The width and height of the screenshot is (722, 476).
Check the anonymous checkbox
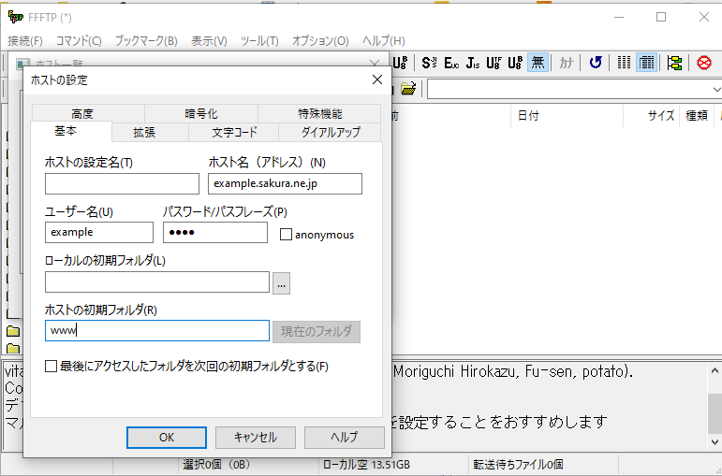[x=286, y=235]
